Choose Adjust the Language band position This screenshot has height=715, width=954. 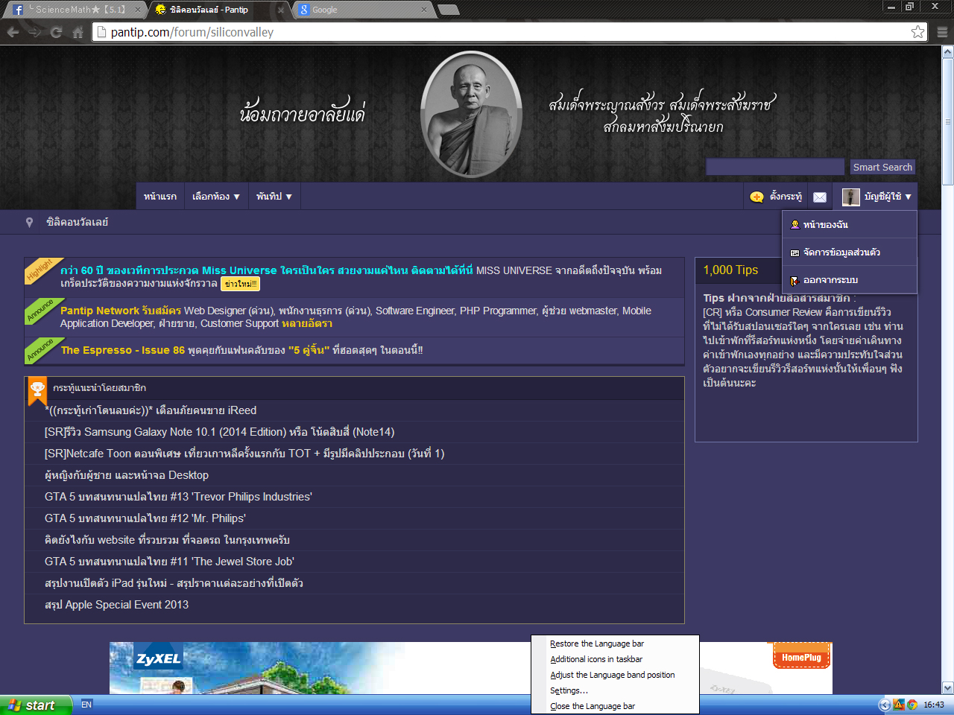point(613,675)
